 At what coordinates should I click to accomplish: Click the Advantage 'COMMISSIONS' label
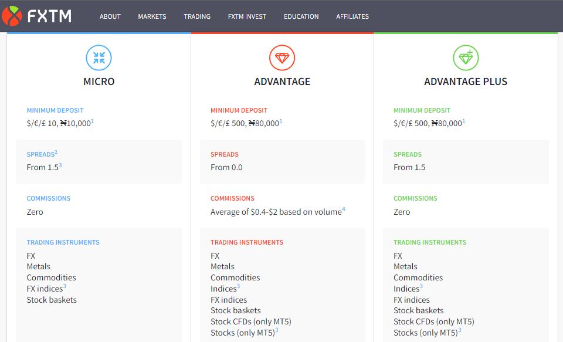click(232, 198)
